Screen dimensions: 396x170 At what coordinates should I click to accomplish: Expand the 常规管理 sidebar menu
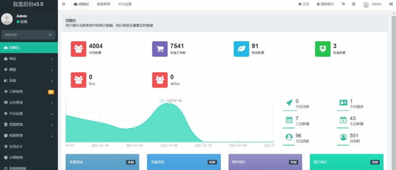29,125
